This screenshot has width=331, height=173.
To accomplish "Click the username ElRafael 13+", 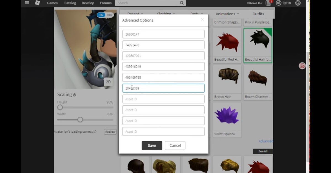I will point(255,3).
